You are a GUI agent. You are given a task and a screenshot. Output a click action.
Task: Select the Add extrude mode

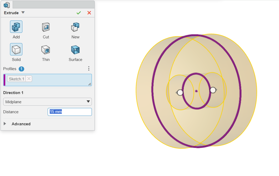[16, 27]
